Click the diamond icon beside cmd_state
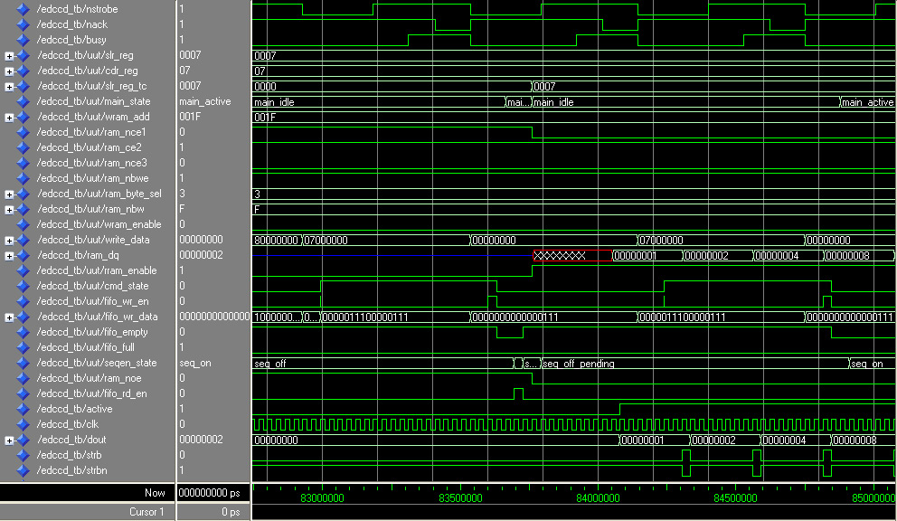 pos(23,286)
